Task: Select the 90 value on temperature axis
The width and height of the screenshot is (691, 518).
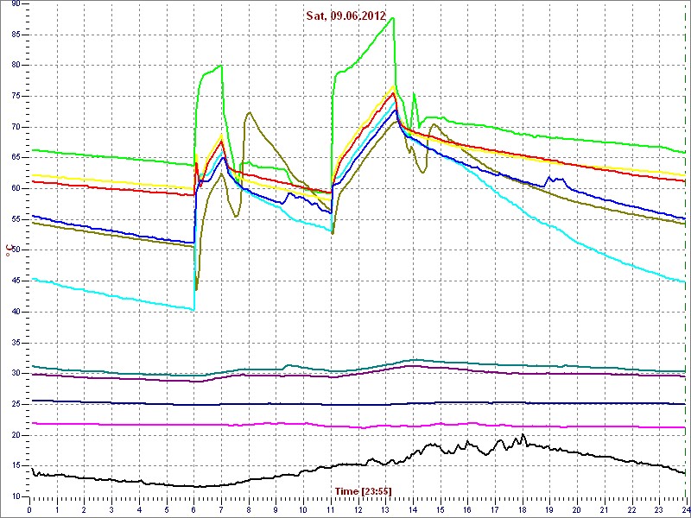Action: (16, 3)
